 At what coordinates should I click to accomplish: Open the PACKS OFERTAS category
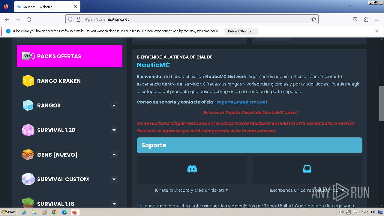69,56
